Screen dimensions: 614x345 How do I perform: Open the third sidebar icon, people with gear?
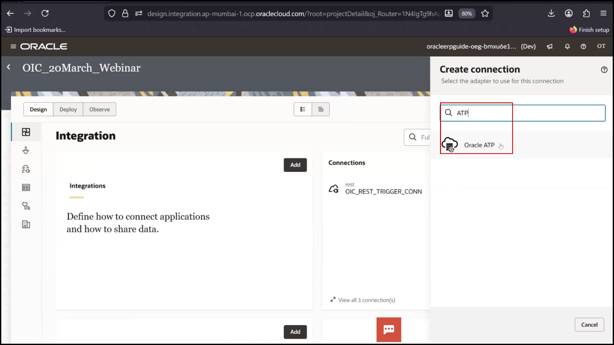point(26,169)
